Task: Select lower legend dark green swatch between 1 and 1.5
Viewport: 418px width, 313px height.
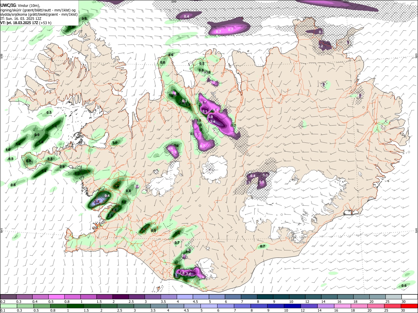Action: coord(75,306)
